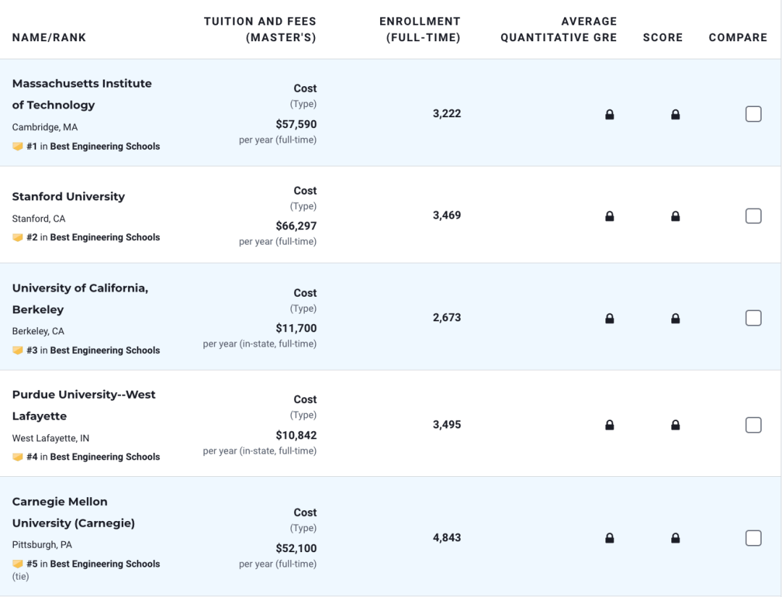Mark Purdue University for comparison
782x597 pixels.
[x=753, y=425]
